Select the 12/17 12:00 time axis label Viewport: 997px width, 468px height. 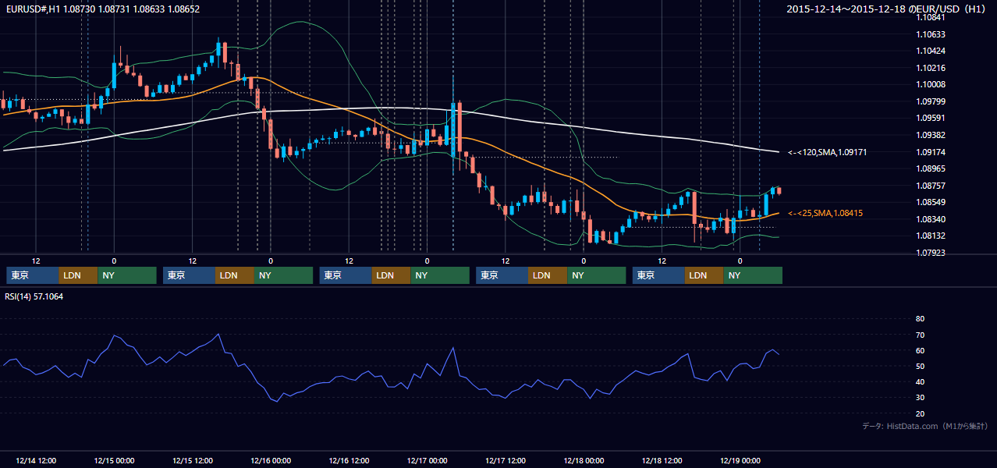click(x=506, y=460)
